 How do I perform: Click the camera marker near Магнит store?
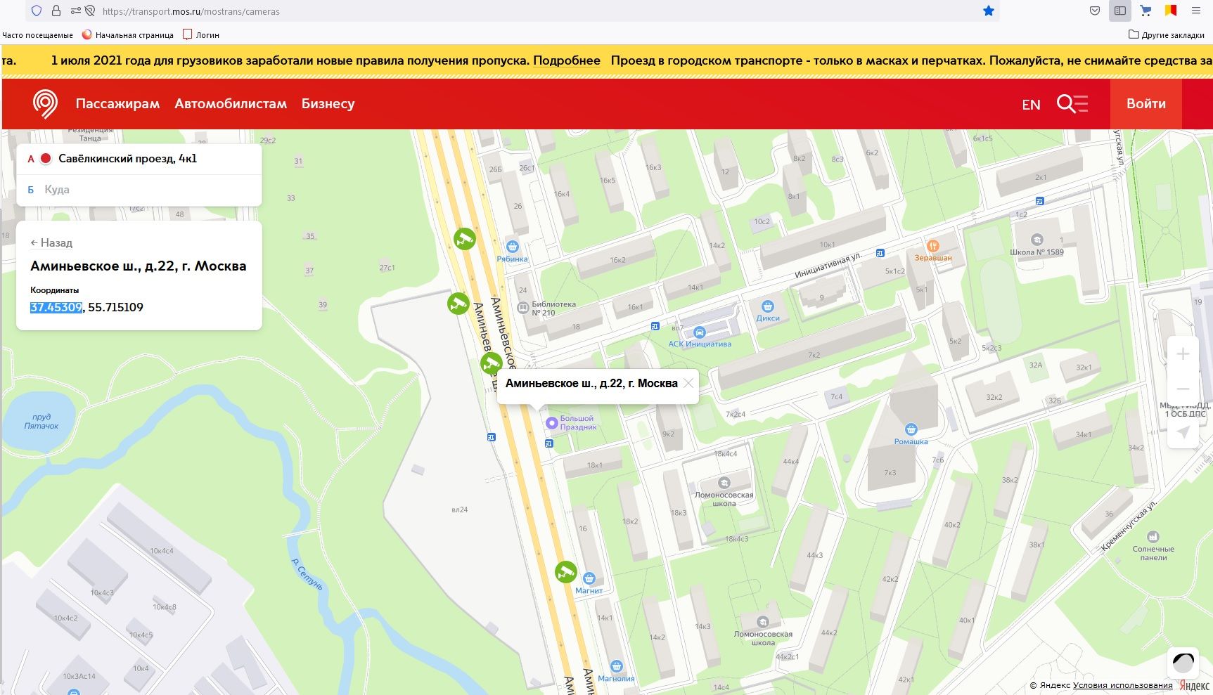[x=566, y=572]
